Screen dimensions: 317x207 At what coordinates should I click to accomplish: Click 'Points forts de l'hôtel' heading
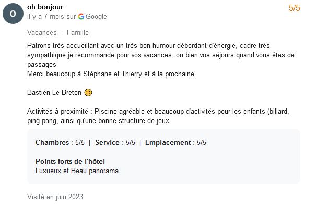[x=70, y=162]
